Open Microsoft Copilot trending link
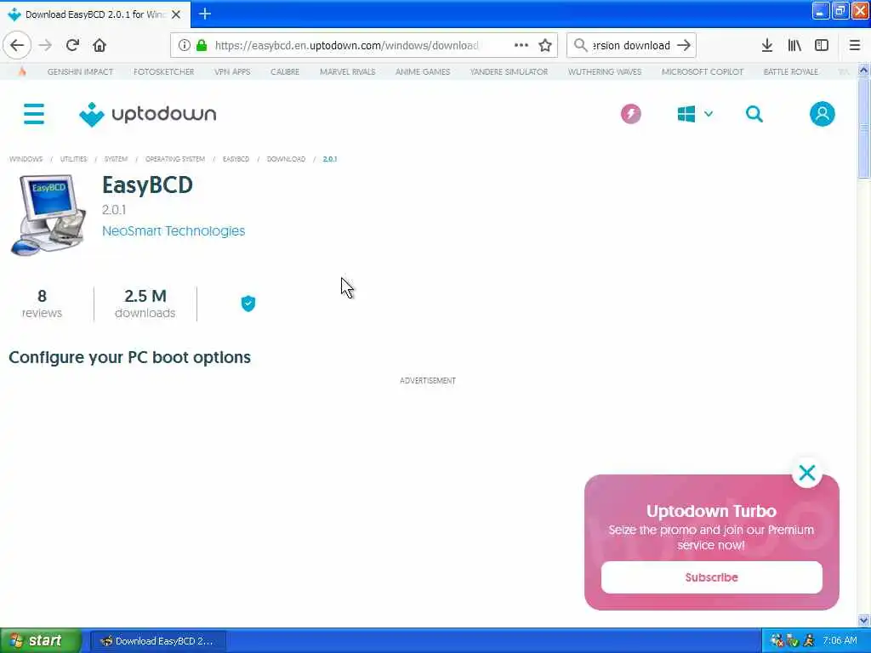Screen dimensions: 871x653 (702, 71)
